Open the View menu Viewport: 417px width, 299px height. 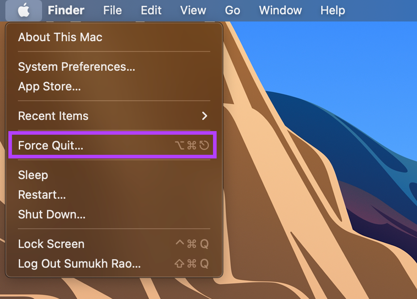click(193, 11)
